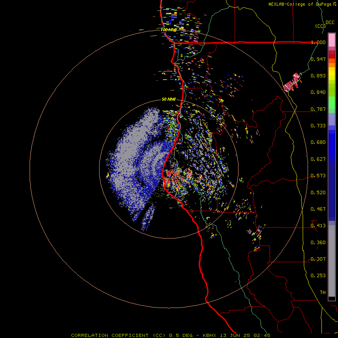The image size is (338, 338).
Task: Click the '(CC)' legend unit label
Action: (320, 26)
